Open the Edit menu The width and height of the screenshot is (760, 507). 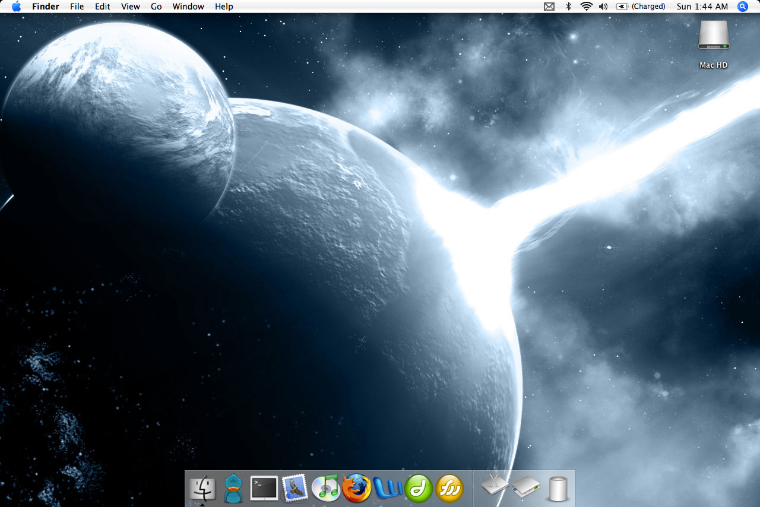click(103, 7)
